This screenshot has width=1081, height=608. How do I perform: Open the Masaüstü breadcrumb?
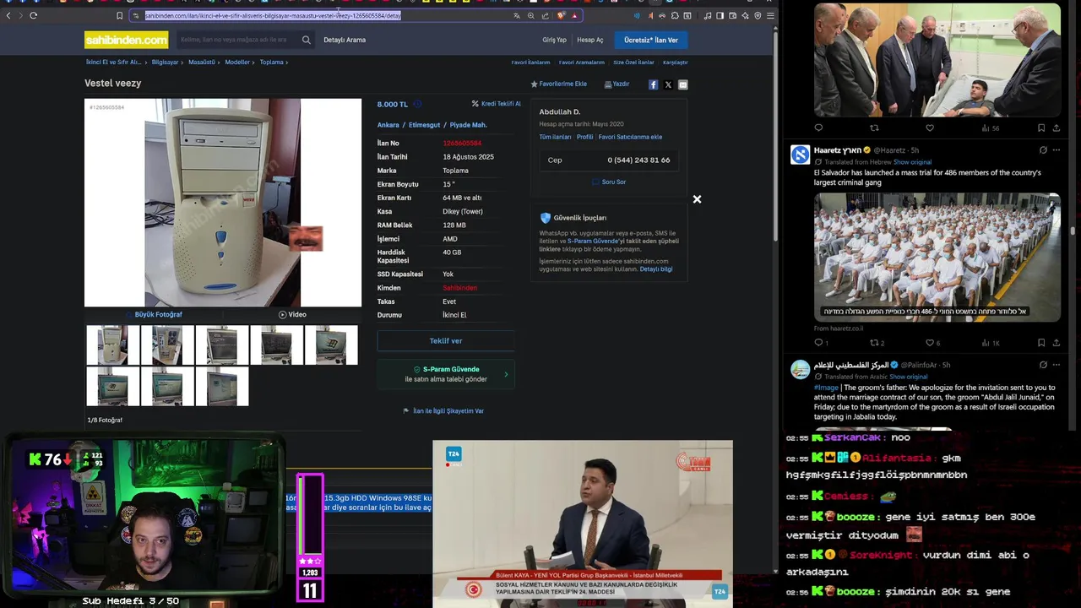tap(201, 62)
